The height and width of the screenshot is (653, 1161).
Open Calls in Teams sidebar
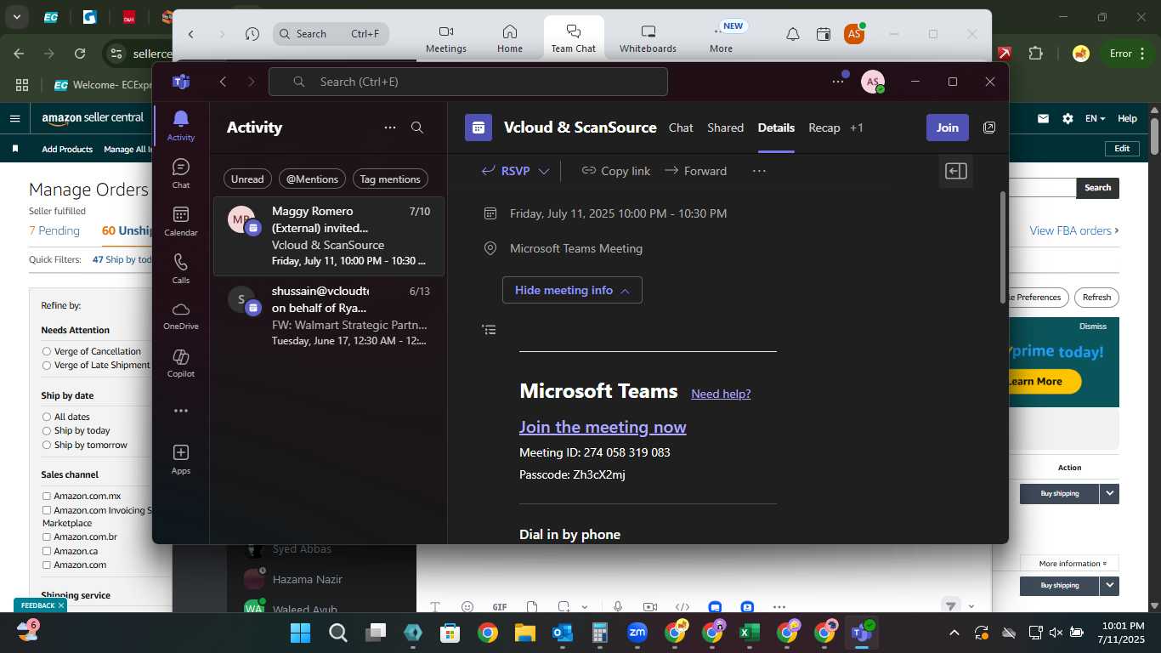pos(180,268)
